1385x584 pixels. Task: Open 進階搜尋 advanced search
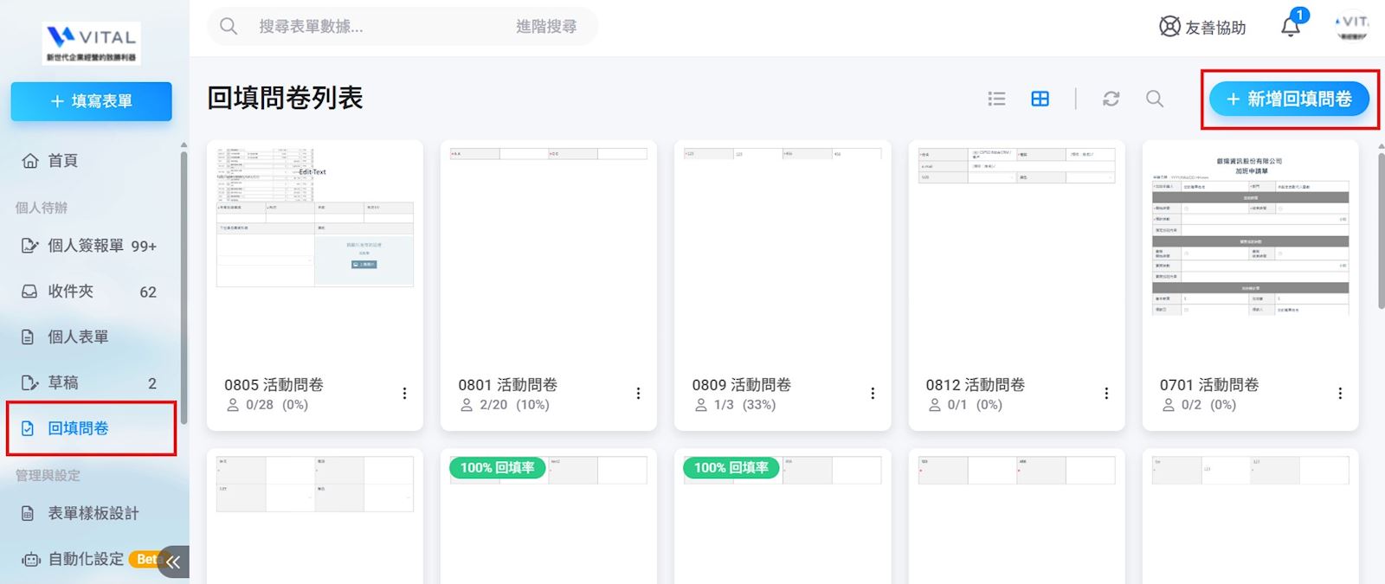(545, 27)
